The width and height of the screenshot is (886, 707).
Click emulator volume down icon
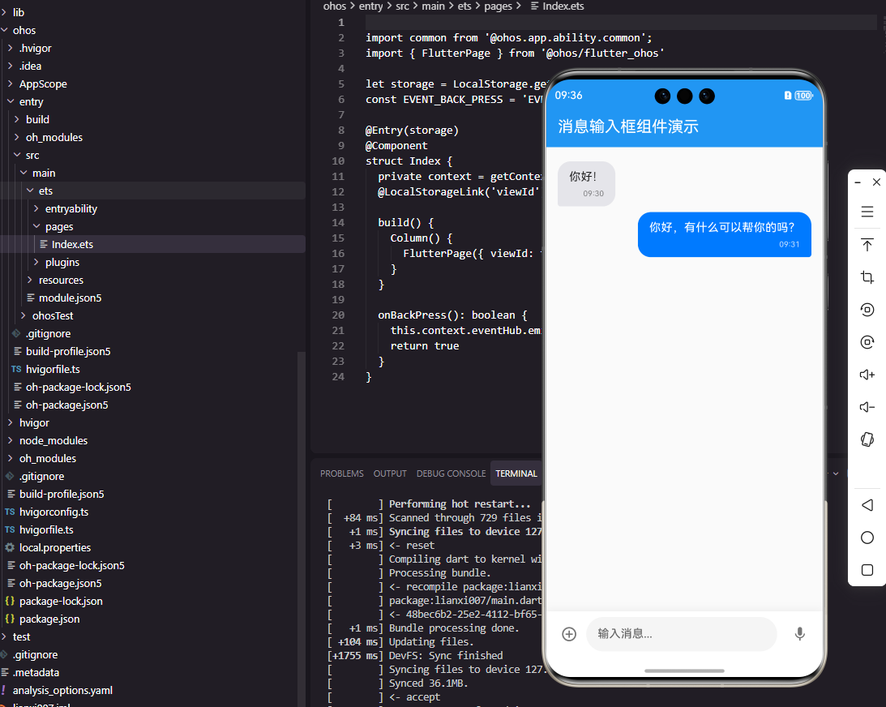[x=867, y=407]
